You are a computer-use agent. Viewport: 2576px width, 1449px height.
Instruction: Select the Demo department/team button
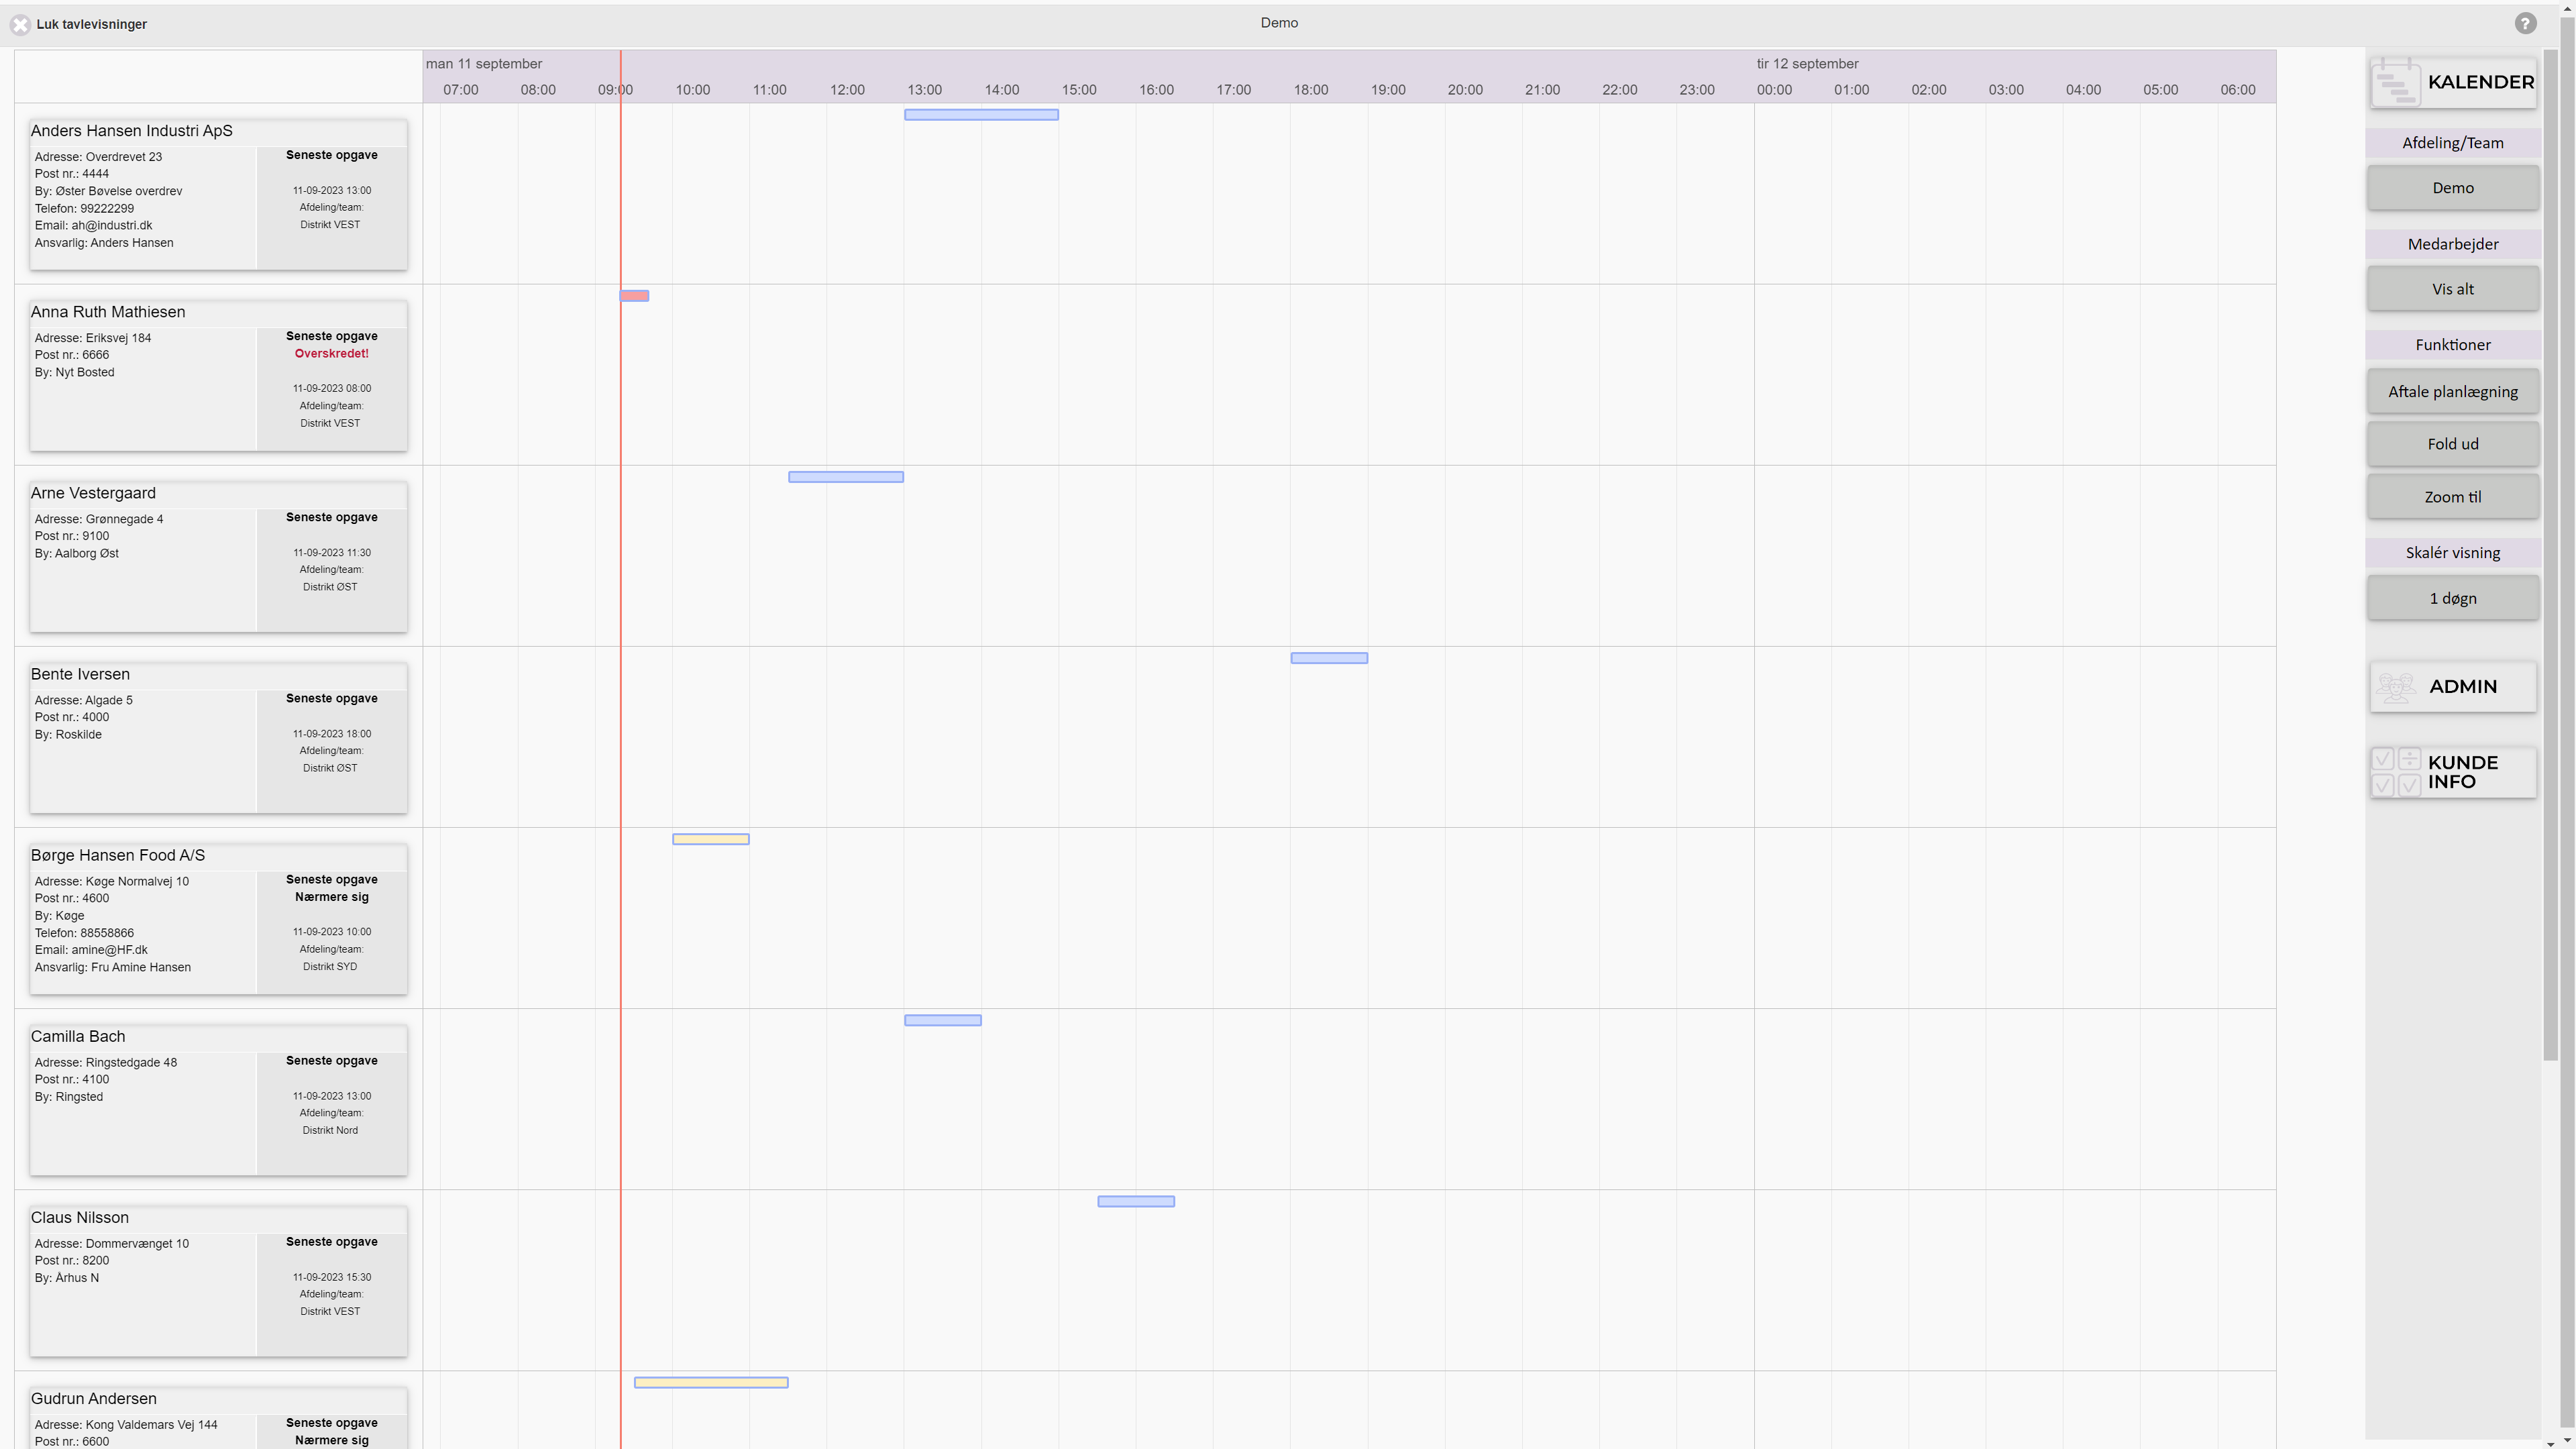(2453, 188)
